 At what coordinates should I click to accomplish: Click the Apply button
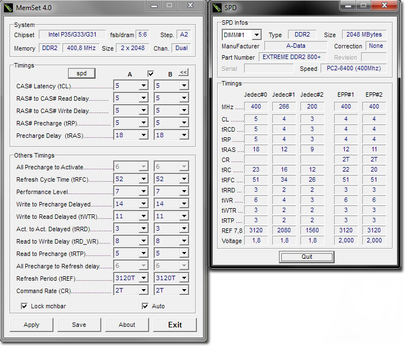31,325
